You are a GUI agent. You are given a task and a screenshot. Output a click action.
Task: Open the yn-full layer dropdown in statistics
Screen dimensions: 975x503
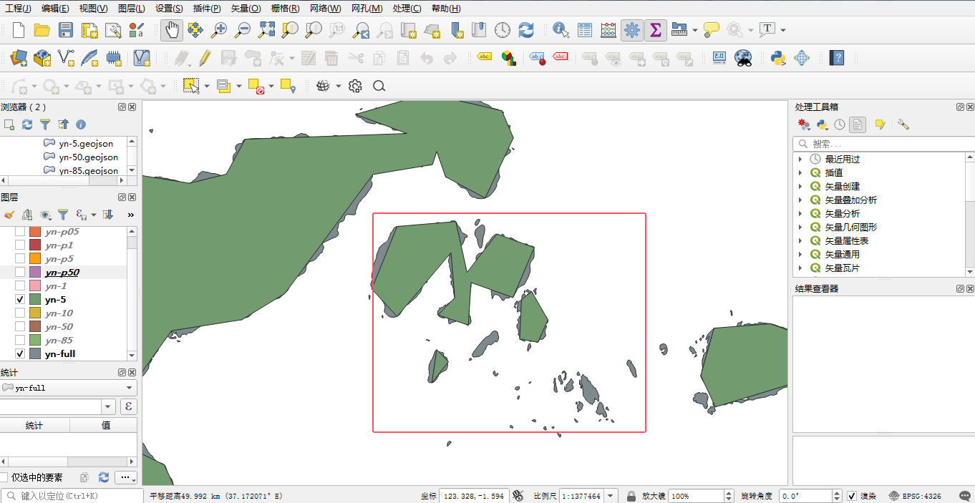pos(68,388)
